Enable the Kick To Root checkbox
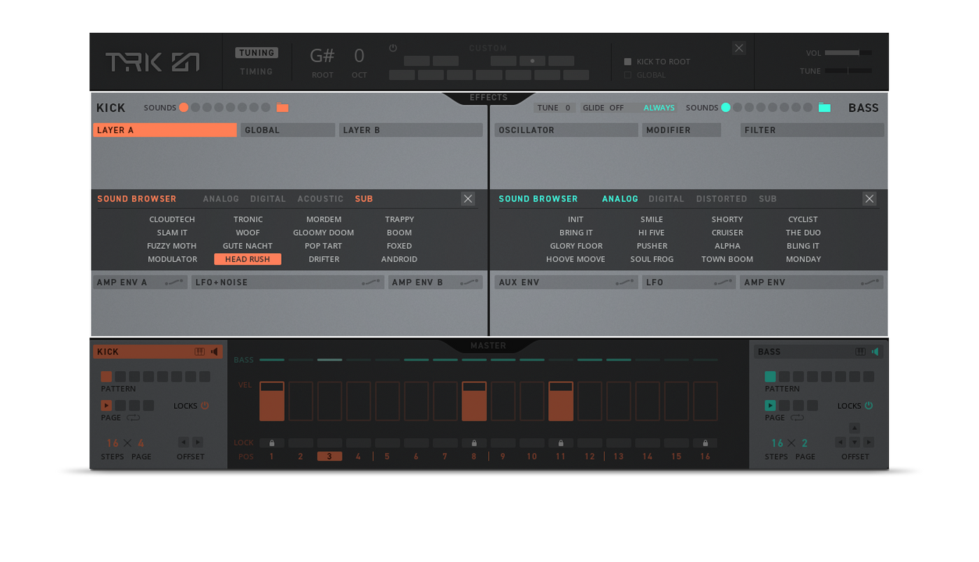The image size is (979, 562). [x=627, y=62]
